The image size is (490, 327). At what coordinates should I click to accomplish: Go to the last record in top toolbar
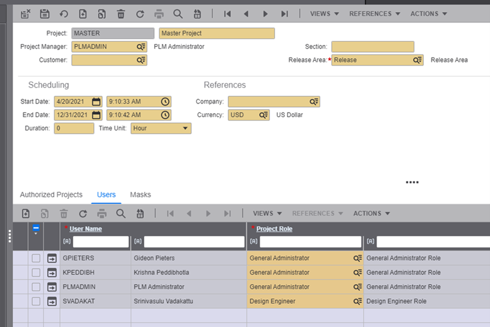pyautogui.click(x=284, y=14)
